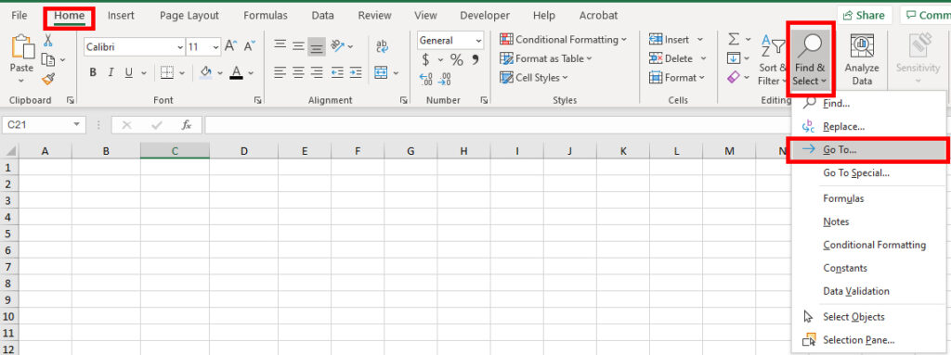Viewport: 951px width, 355px height.
Task: Apply cell borders icon
Action: [x=167, y=72]
